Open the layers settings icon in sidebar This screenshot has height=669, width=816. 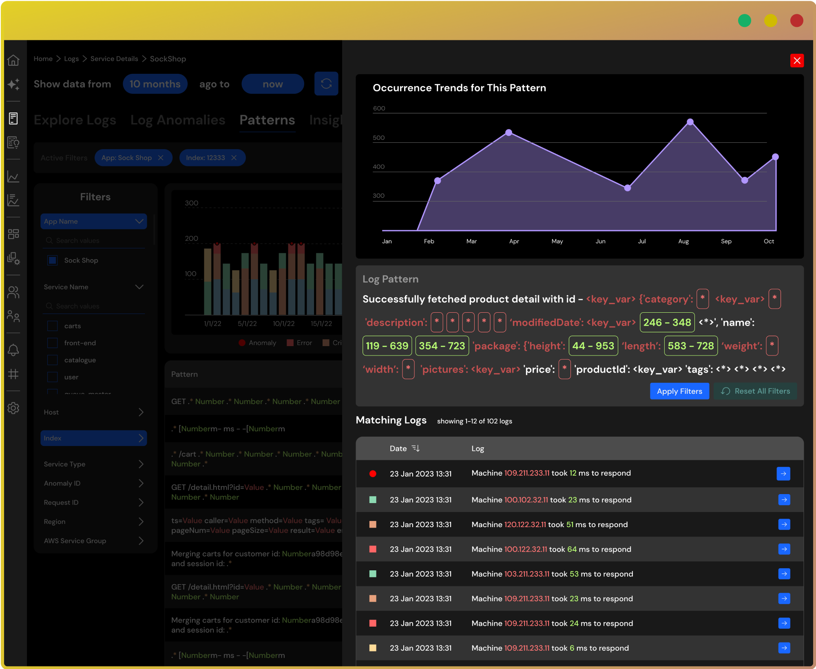point(13,258)
